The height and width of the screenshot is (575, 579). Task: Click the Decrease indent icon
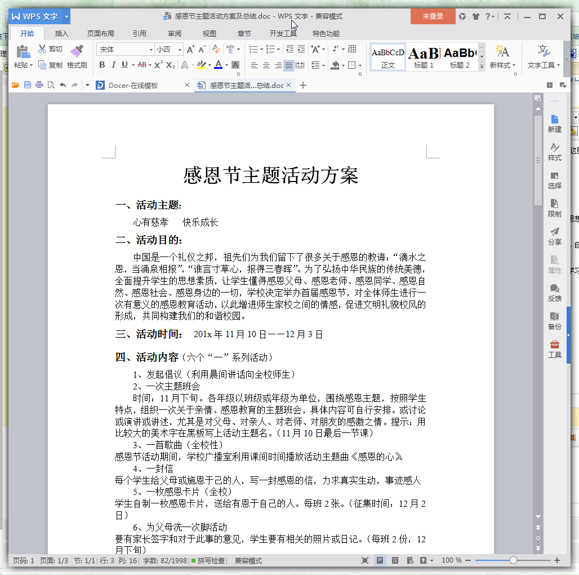point(290,49)
